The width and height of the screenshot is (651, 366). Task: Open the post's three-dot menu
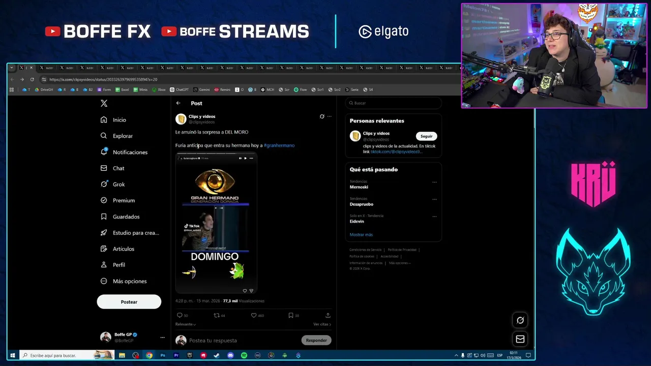[330, 116]
